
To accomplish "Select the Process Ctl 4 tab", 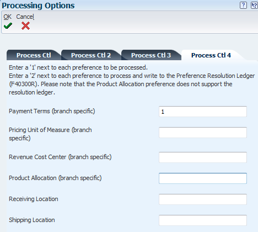I will coord(211,55).
